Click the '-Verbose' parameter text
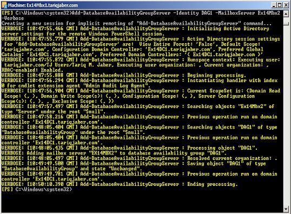The image size is (291, 214). click(12, 18)
